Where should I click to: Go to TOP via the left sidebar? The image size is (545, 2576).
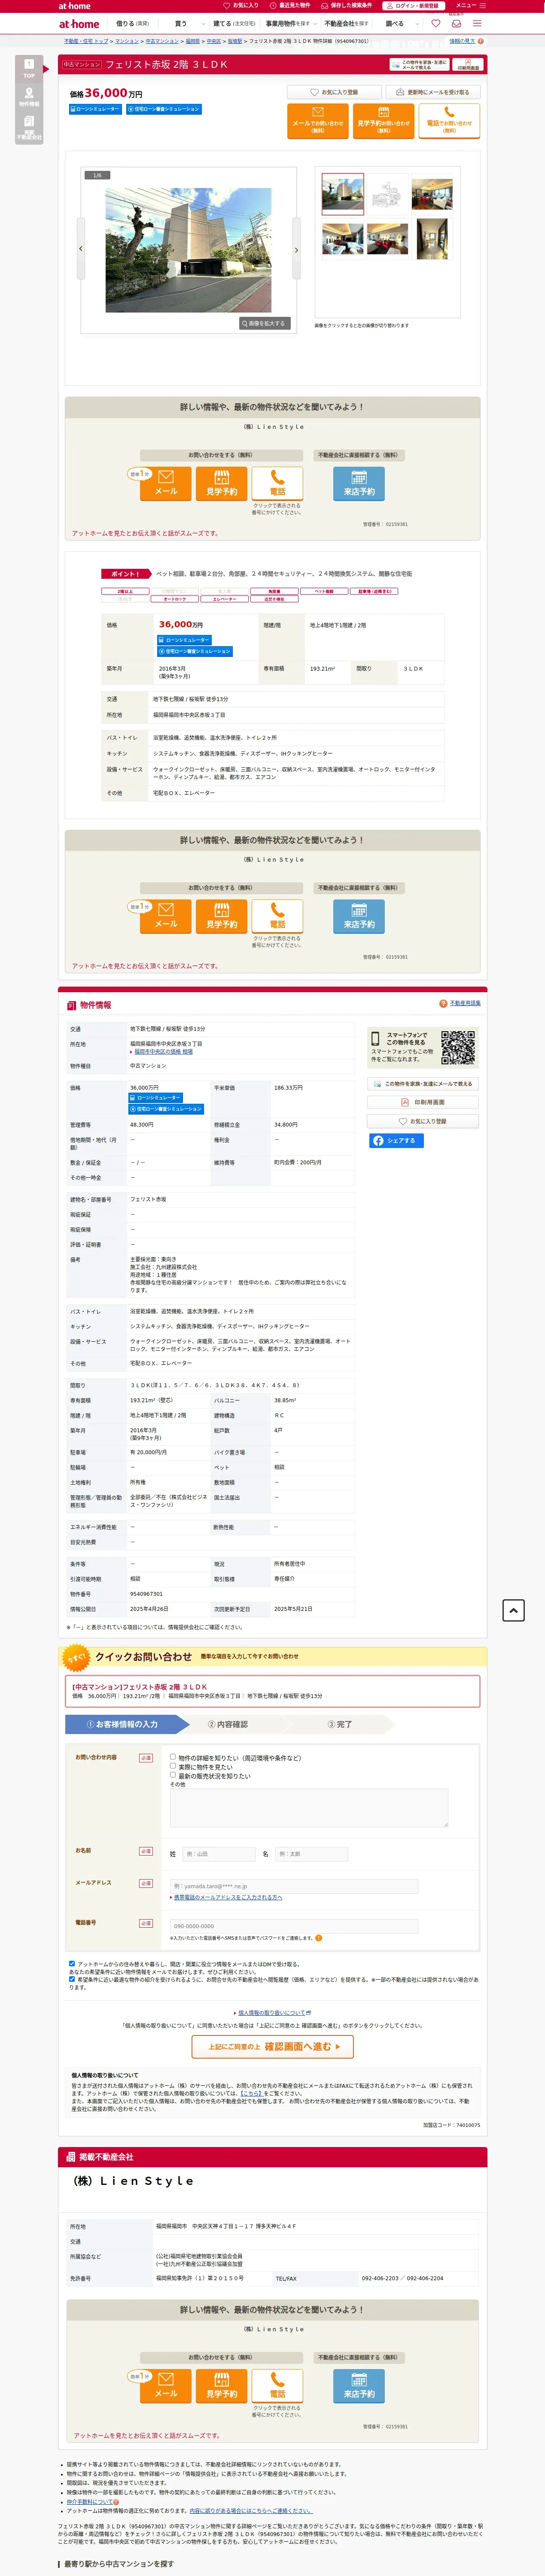tap(29, 69)
